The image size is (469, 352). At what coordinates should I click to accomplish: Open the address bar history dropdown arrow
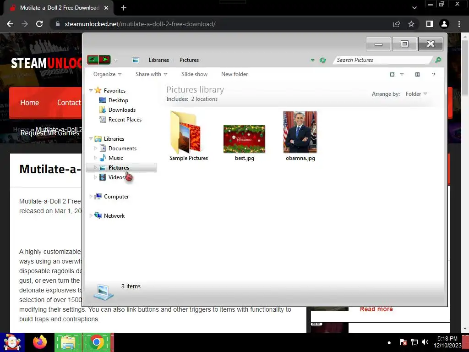point(312,60)
